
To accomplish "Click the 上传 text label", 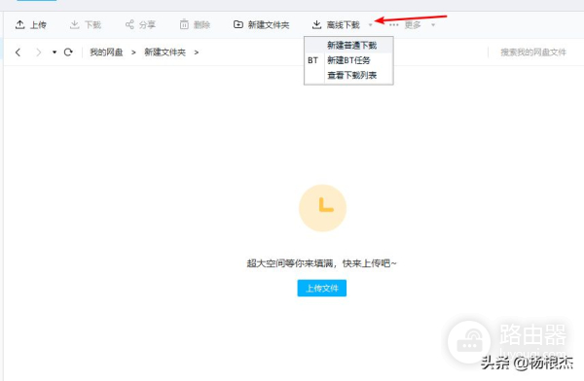I will pyautogui.click(x=38, y=25).
